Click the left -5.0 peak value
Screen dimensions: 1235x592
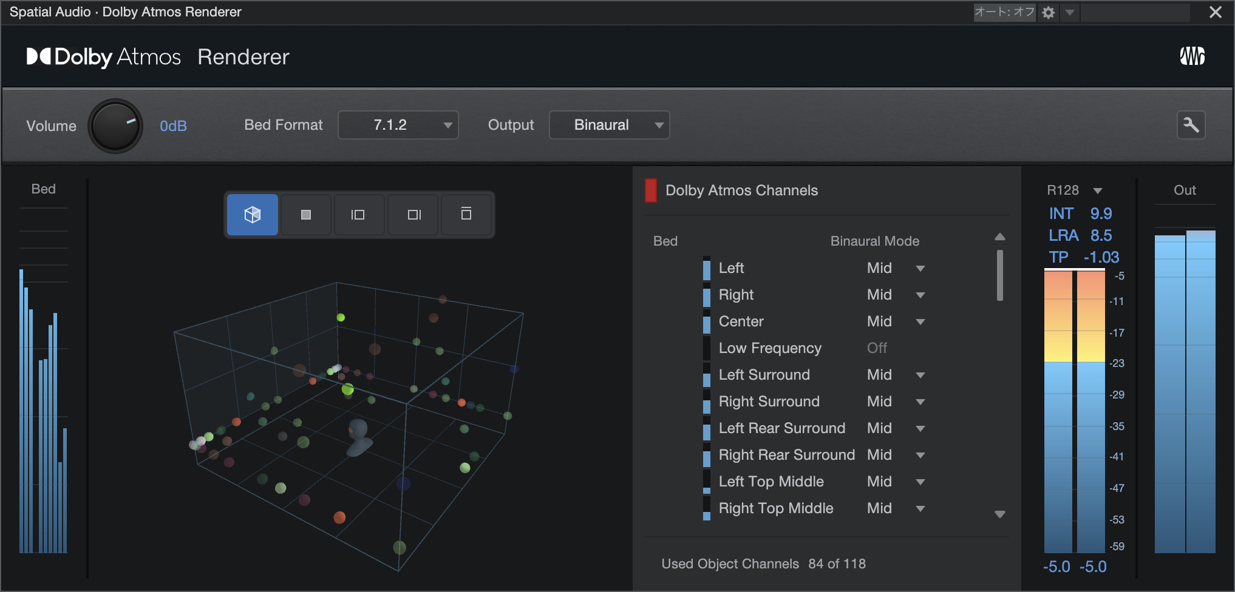point(1056,567)
